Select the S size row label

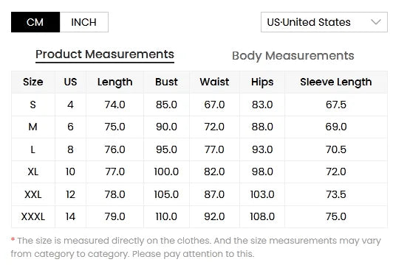pyautogui.click(x=33, y=105)
